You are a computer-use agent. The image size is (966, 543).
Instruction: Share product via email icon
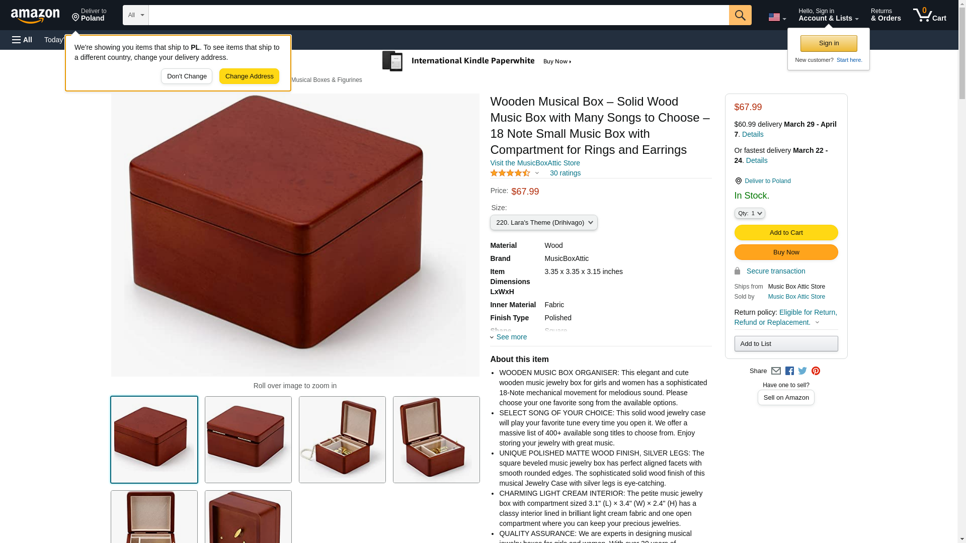point(776,371)
